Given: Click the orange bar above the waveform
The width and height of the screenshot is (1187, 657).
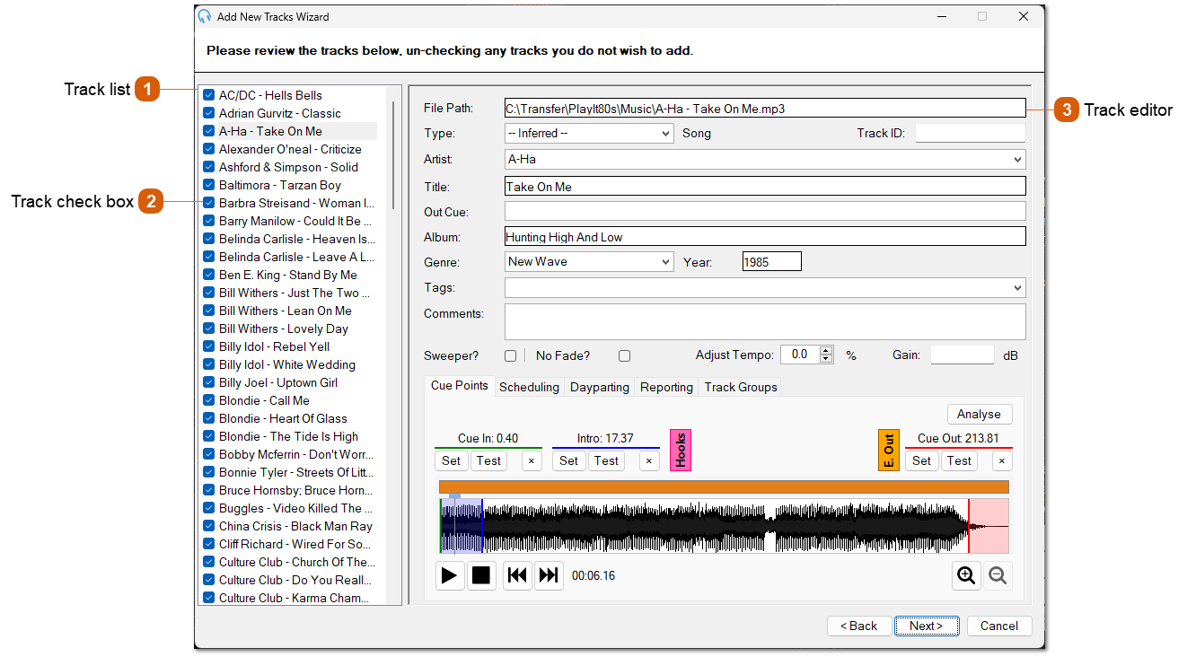Looking at the screenshot, I should coord(724,486).
